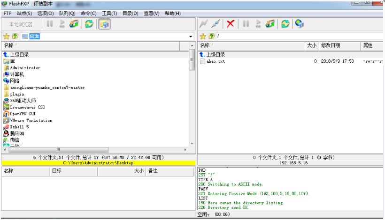Click the transfer queue icon in local toolbar
This screenshot has width=385, height=220.
(73, 24)
